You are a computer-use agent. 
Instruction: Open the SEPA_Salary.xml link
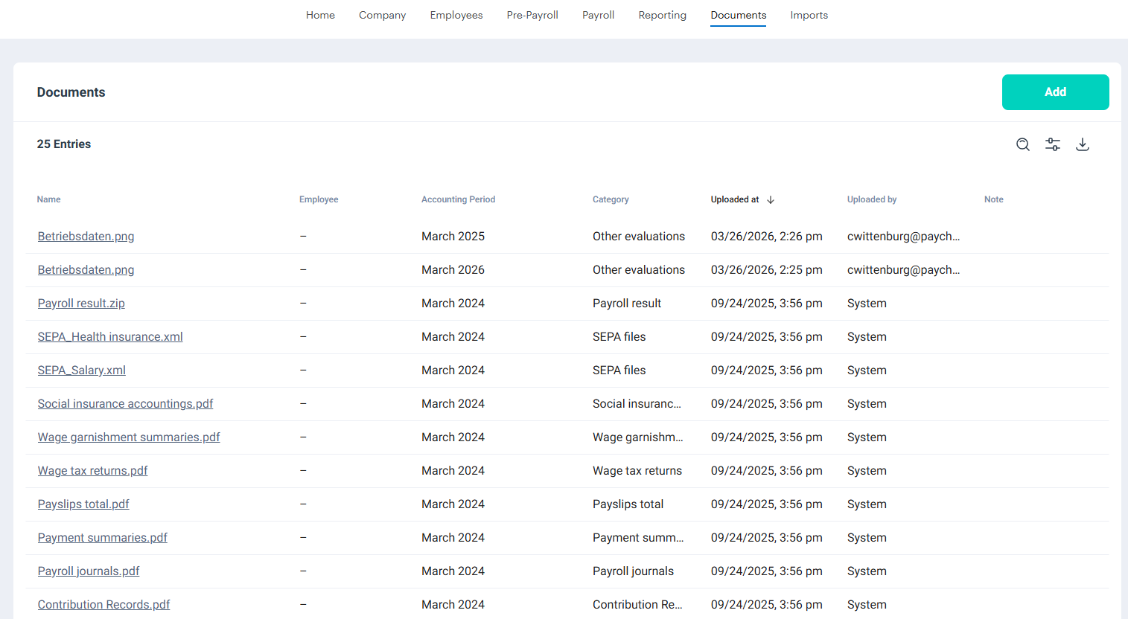point(82,371)
